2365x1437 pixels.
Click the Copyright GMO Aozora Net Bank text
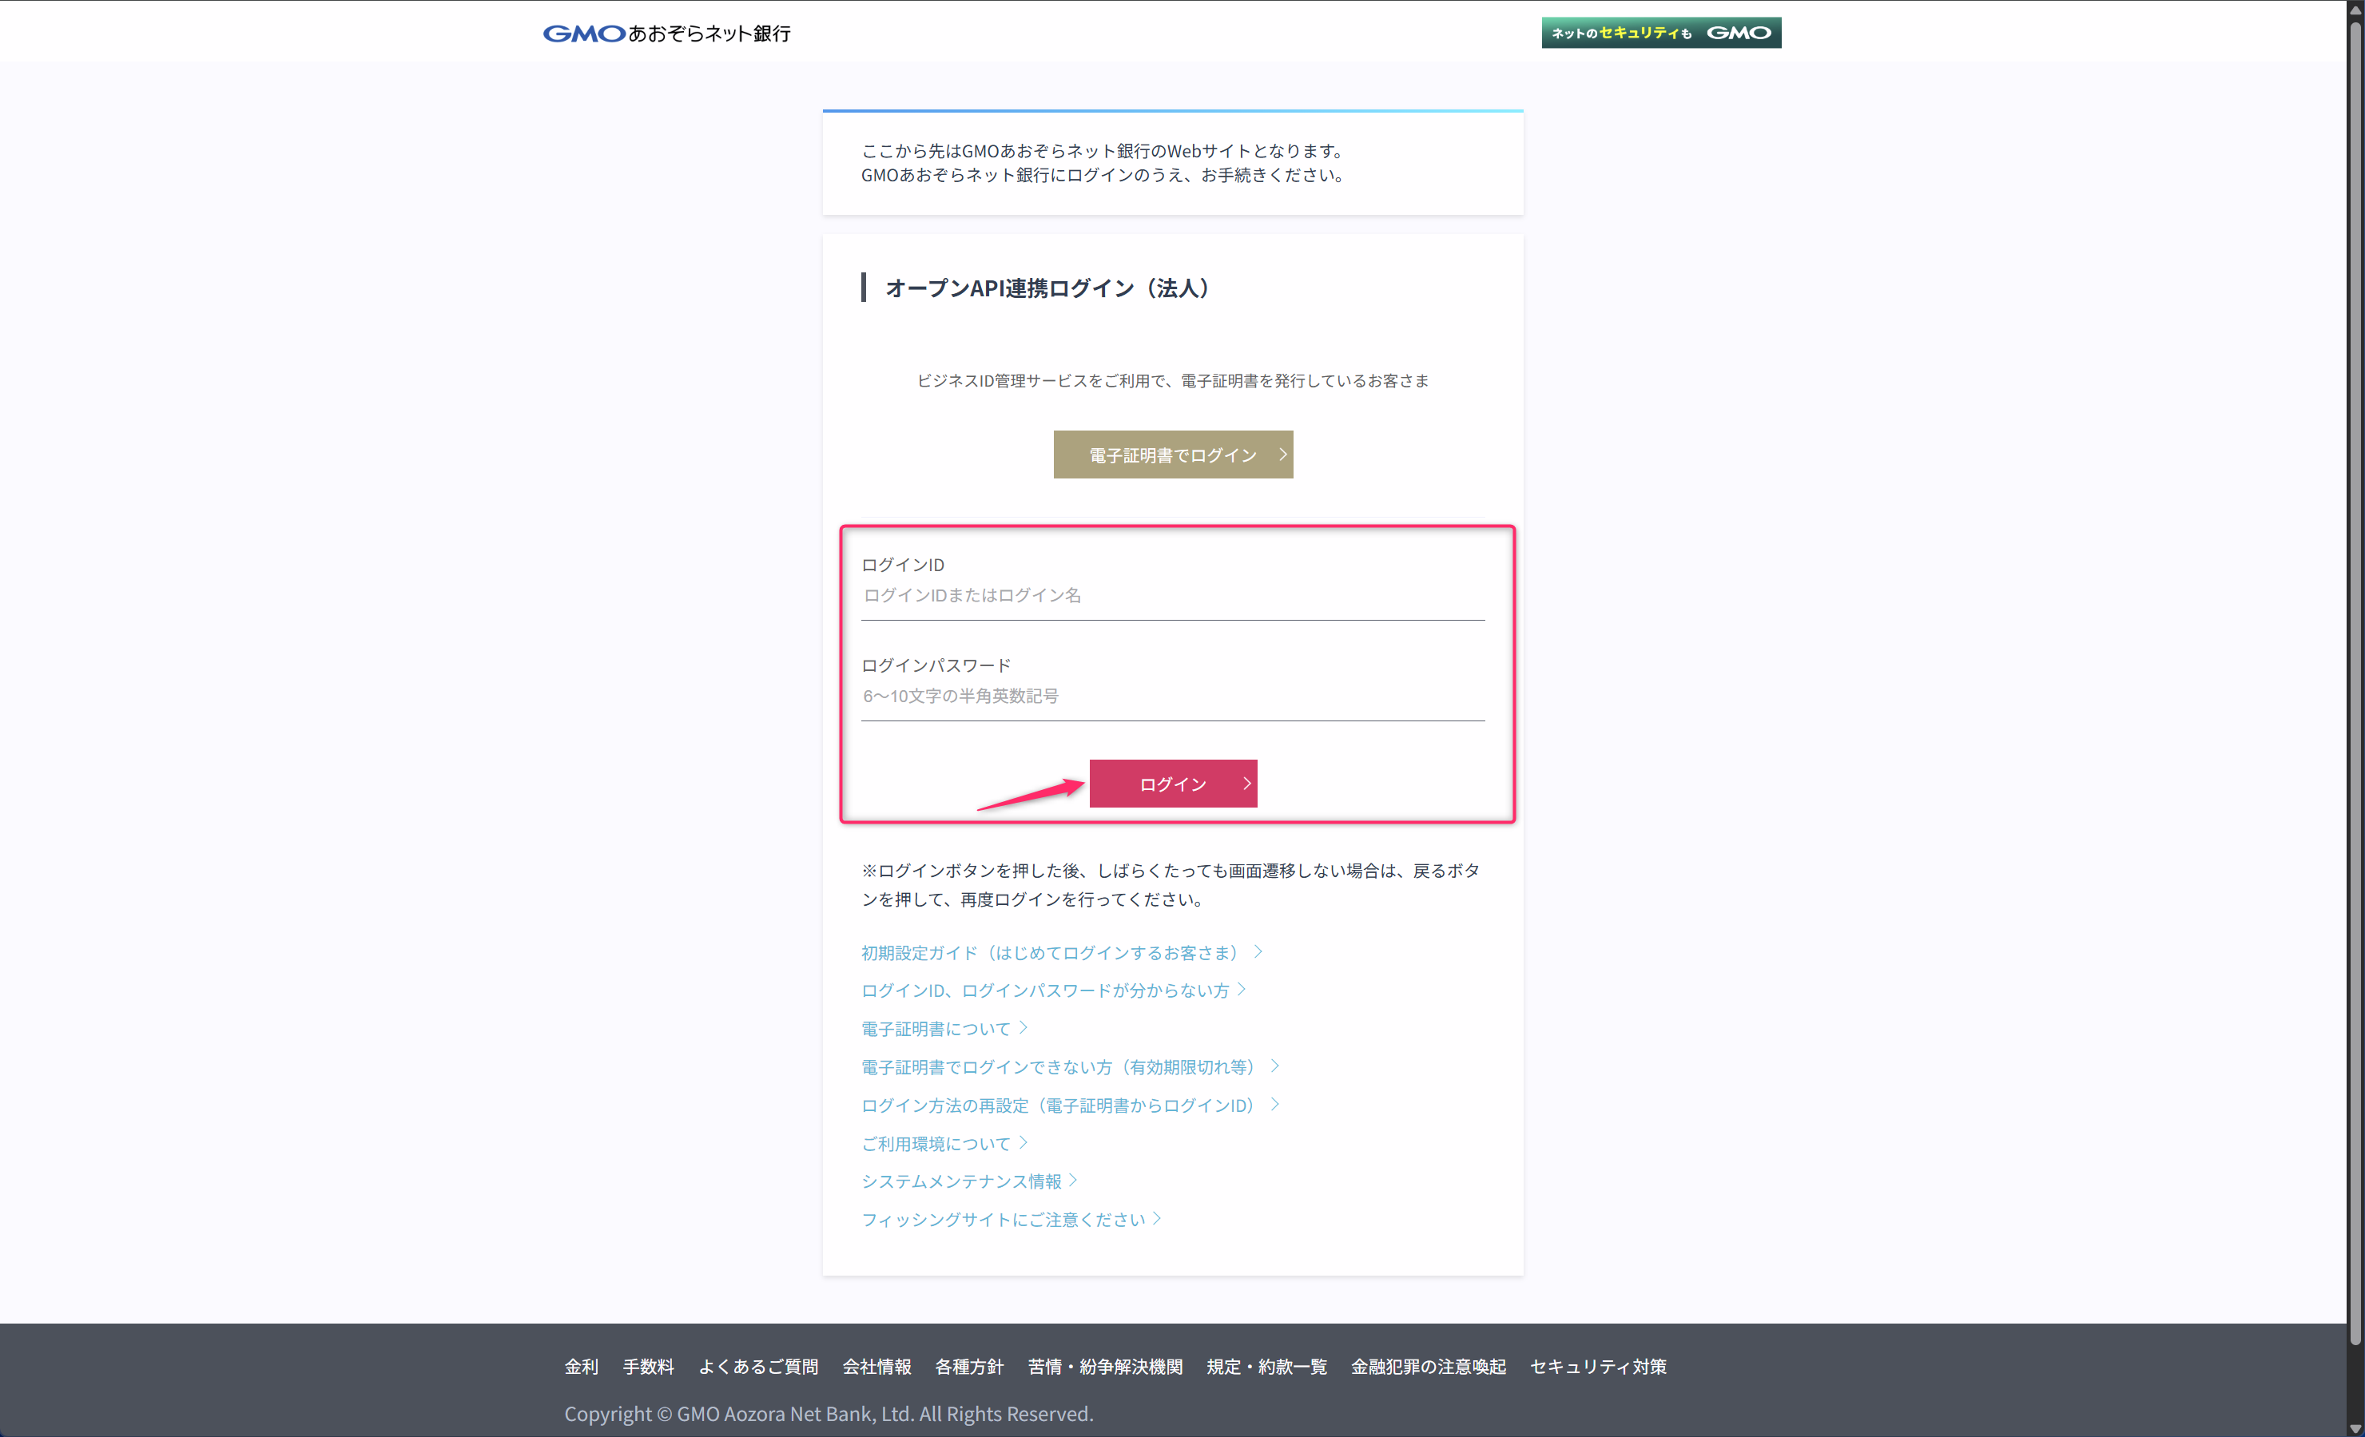(829, 1413)
